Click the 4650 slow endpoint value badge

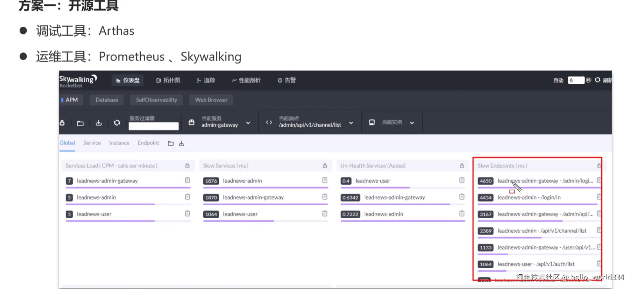[x=486, y=181]
